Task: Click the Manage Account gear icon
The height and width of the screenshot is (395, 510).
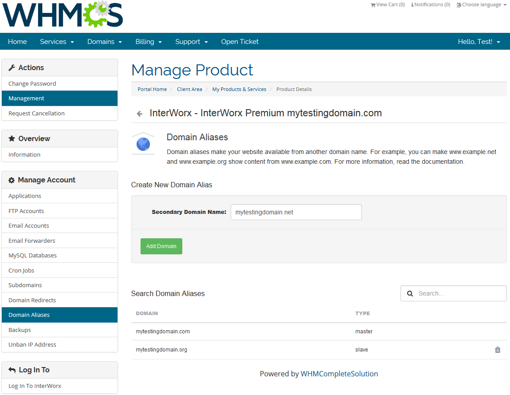Action: point(12,180)
